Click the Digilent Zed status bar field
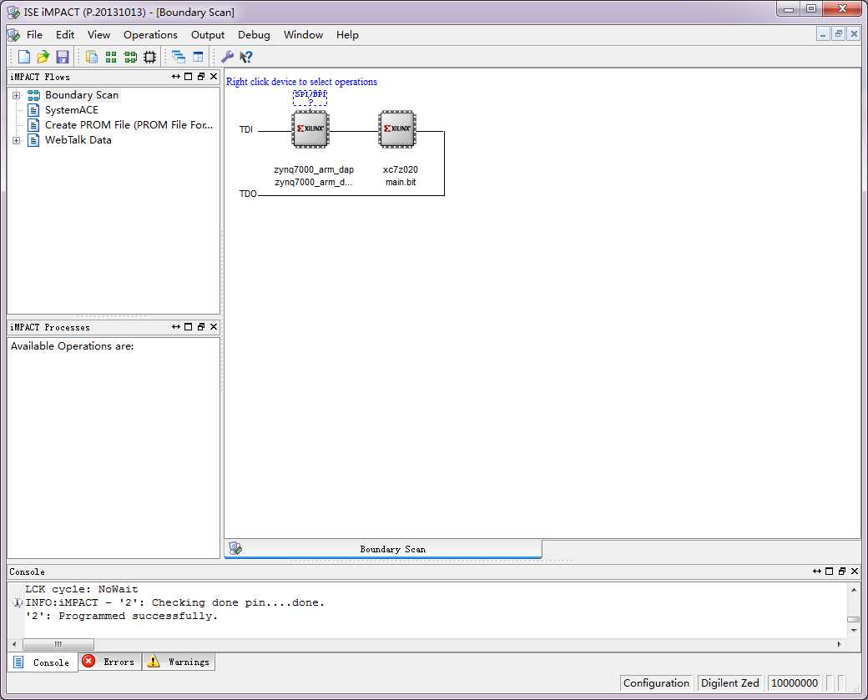The image size is (868, 700). tap(729, 682)
